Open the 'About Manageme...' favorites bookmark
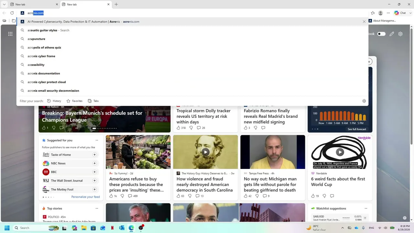This screenshot has height=233, width=414. 382,21
